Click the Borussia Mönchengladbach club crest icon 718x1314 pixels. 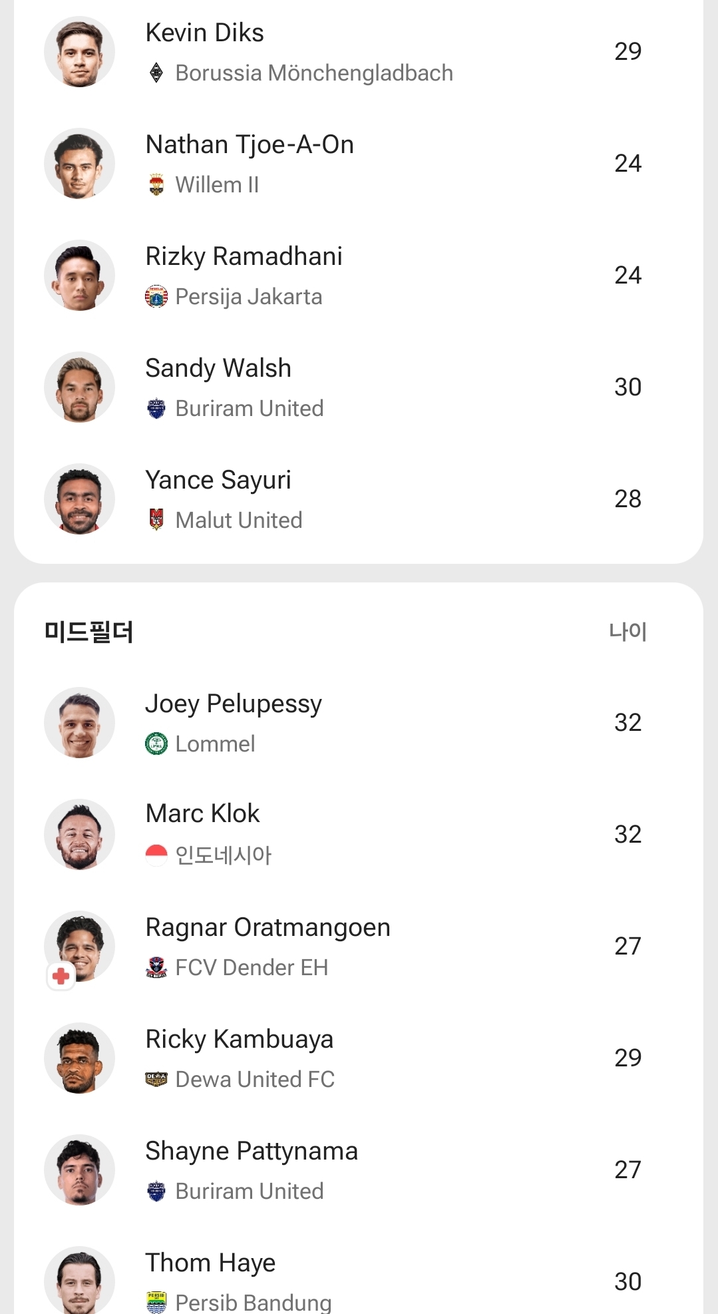coord(156,73)
